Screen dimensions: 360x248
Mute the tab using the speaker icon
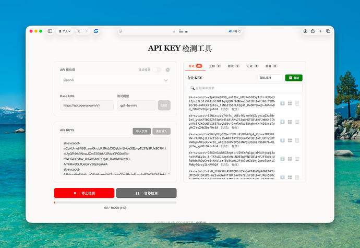click(230, 31)
